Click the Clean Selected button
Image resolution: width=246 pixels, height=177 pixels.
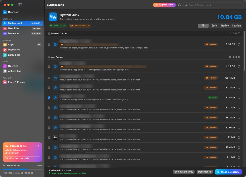(228, 172)
